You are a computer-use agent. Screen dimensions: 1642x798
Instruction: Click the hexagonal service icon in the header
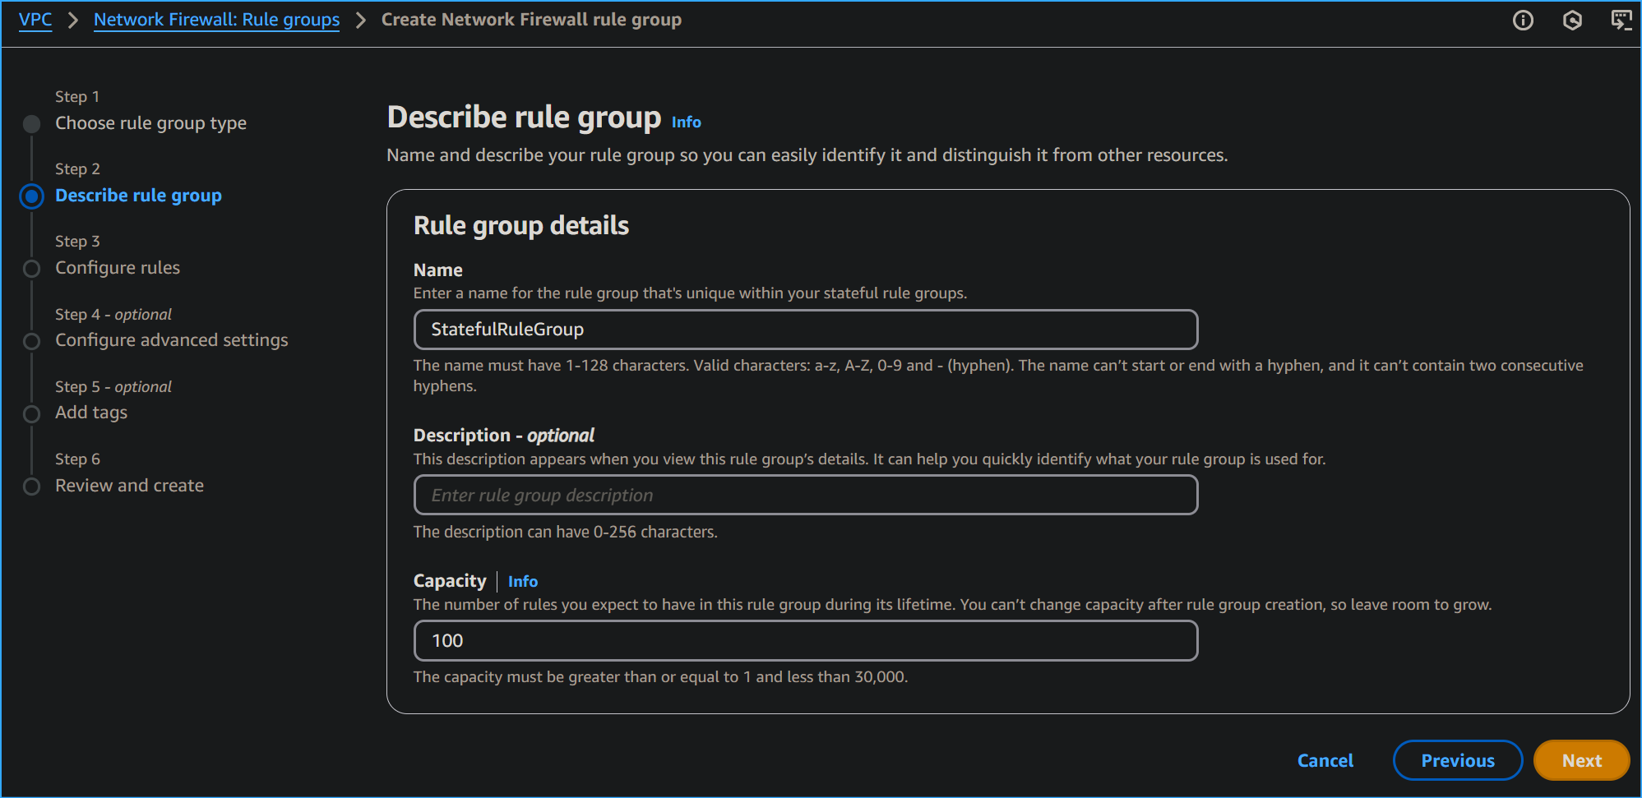point(1573,20)
